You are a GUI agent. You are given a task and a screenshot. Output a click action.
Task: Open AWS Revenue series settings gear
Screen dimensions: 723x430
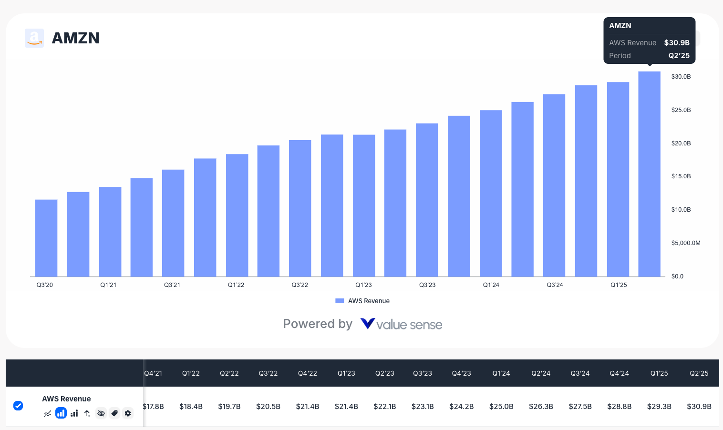coord(128,413)
